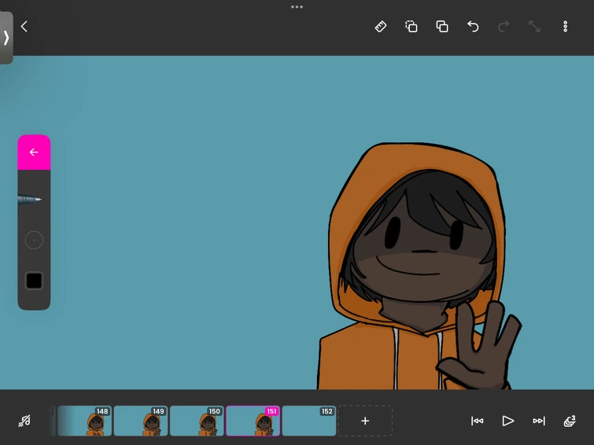Screen dimensions: 594x445
Task: Select frame 150 in the timeline
Action: pos(197,421)
